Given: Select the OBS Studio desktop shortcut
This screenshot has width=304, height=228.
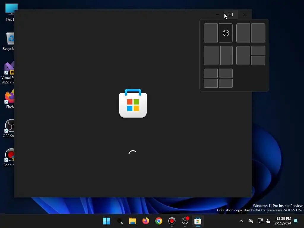Looking at the screenshot, I should coord(9,128).
